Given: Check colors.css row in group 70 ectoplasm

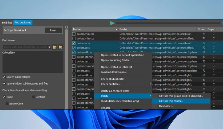Looking at the screenshot, I should (74, 62).
